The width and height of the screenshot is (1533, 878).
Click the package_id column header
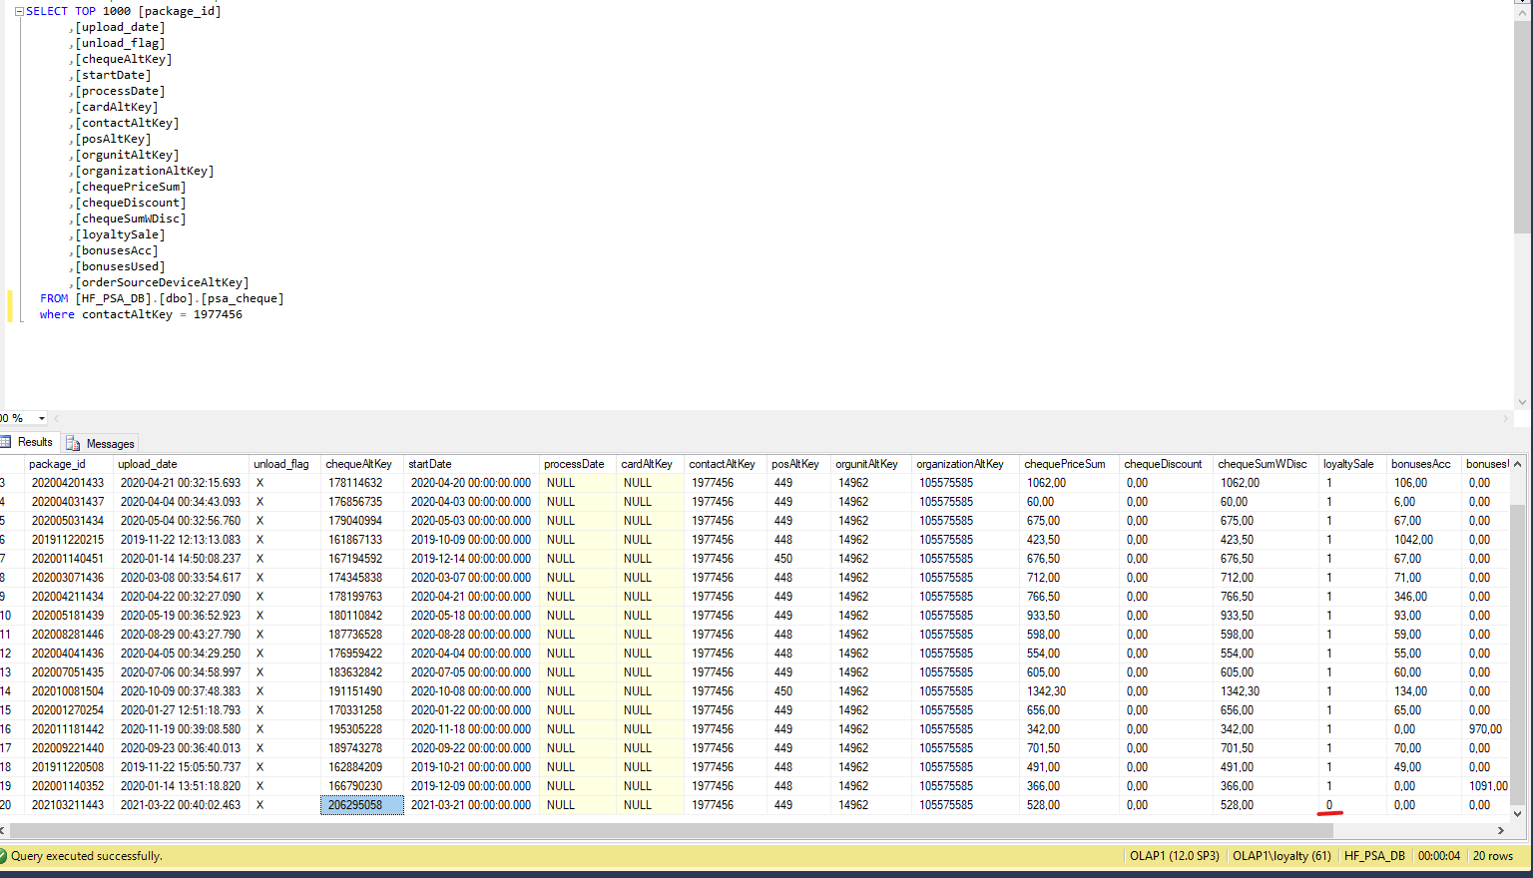pyautogui.click(x=57, y=464)
